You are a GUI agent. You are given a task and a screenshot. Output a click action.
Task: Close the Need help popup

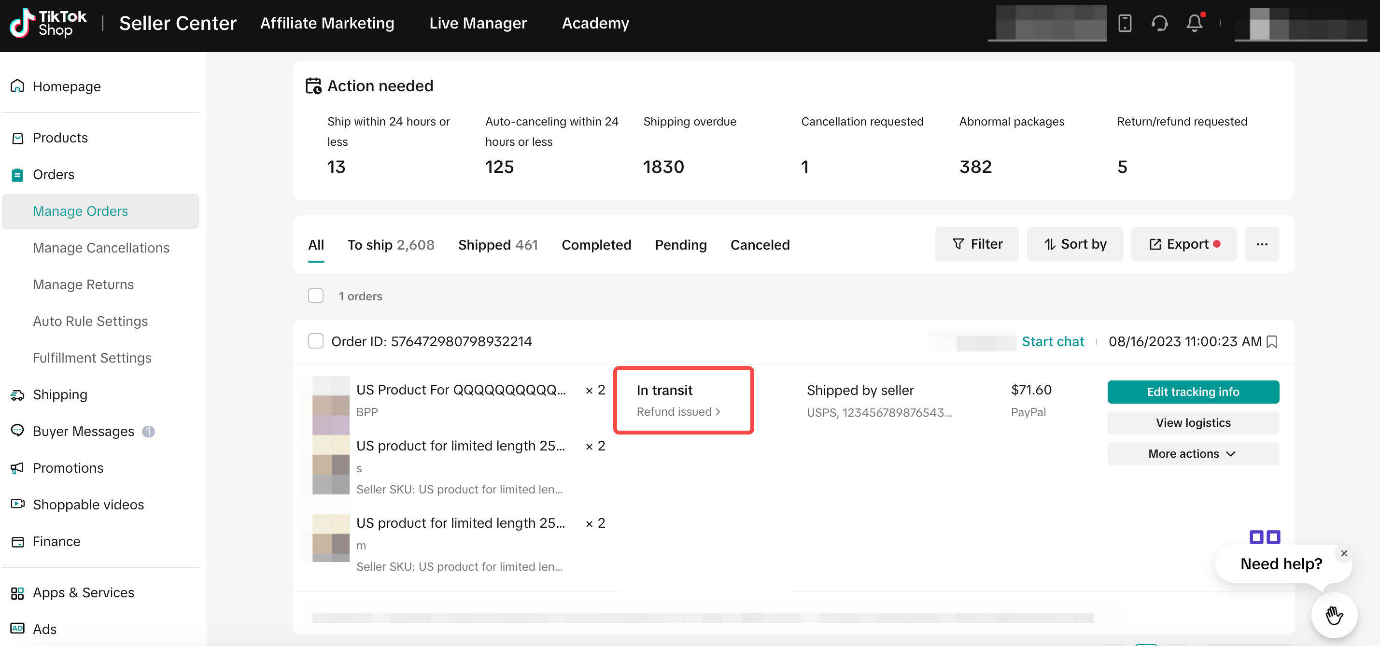click(1344, 553)
